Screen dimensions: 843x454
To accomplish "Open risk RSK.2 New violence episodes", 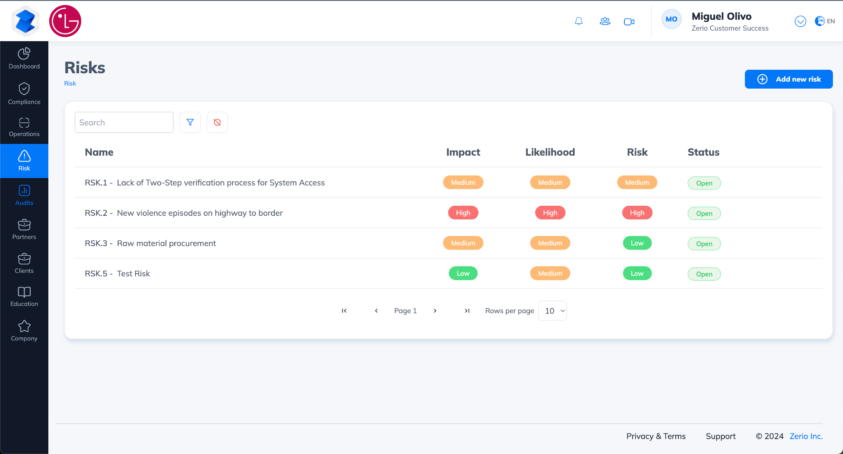I will click(x=448, y=213).
